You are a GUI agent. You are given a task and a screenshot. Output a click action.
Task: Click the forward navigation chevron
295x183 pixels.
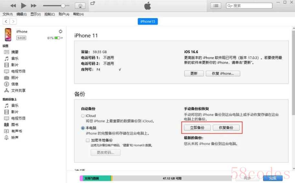[x=13, y=21]
